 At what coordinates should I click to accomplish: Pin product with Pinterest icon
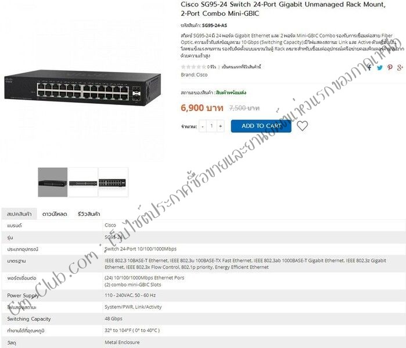(390, 67)
